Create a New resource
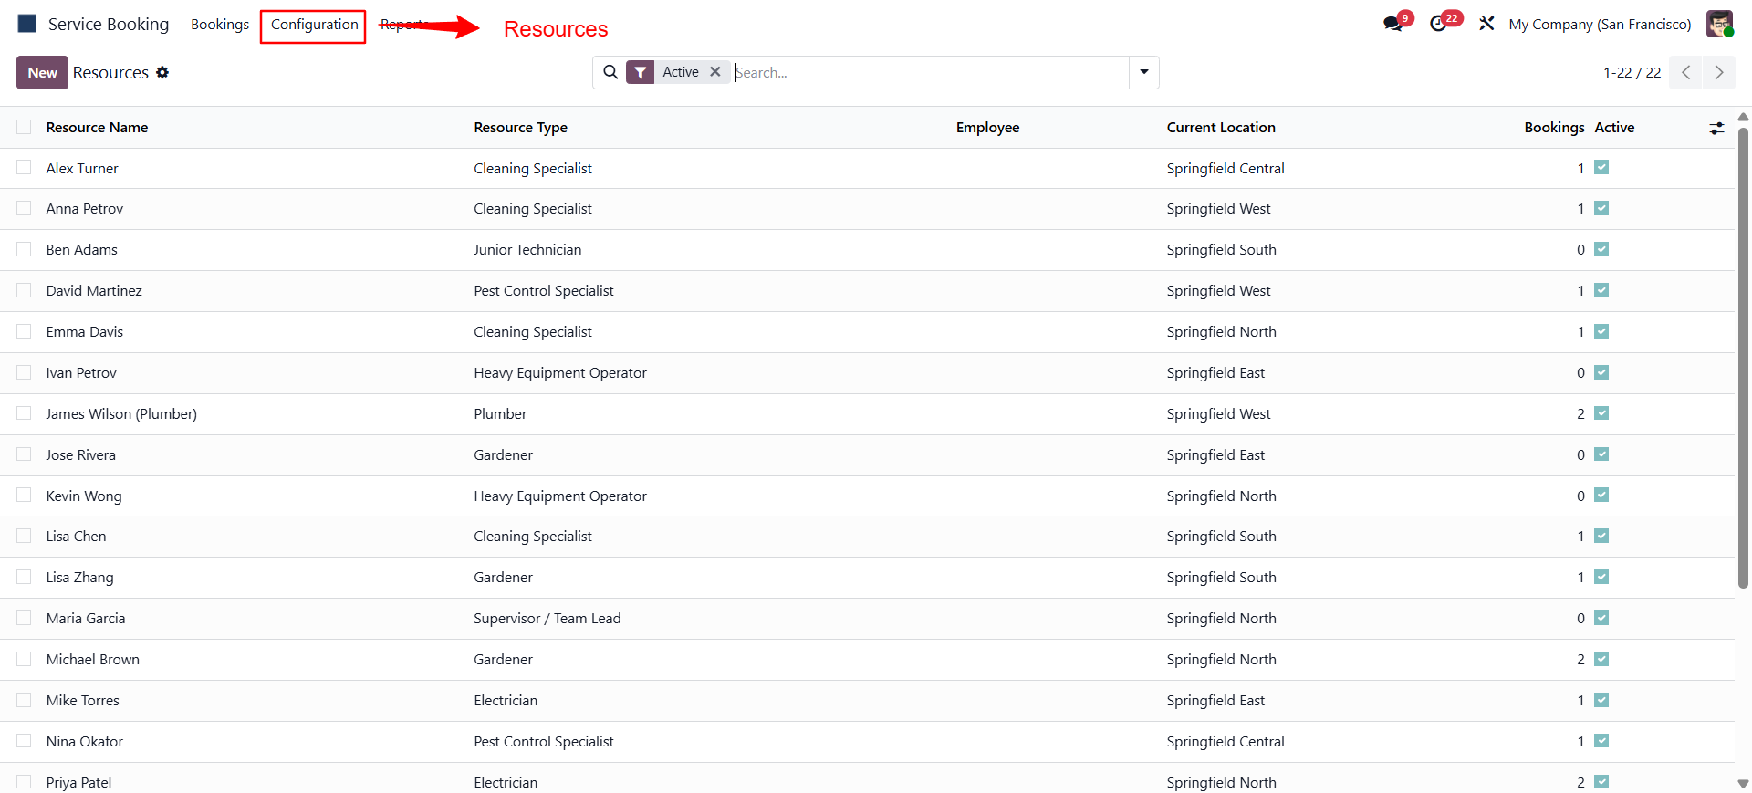The height and width of the screenshot is (793, 1752). 42,72
